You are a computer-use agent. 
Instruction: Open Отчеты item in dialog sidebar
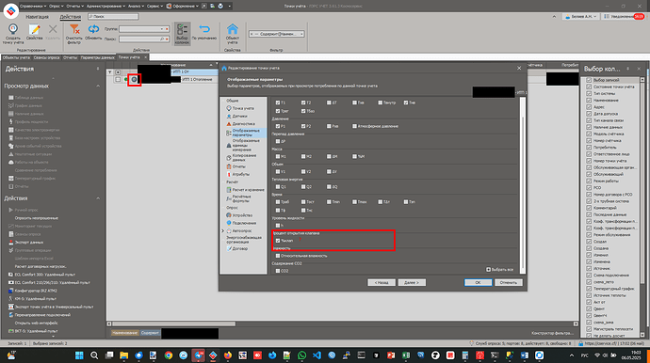pyautogui.click(x=238, y=166)
